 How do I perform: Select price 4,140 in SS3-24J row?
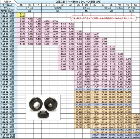[21, 44]
